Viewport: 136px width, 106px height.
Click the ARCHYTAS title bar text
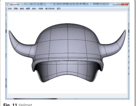15,5
